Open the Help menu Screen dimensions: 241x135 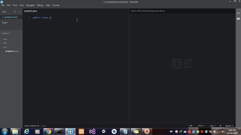[x=48, y=5]
